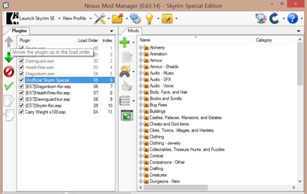This screenshot has height=194, width=307.
Task: Launch Skyrim SE from the toolbar
Action: tap(30, 19)
